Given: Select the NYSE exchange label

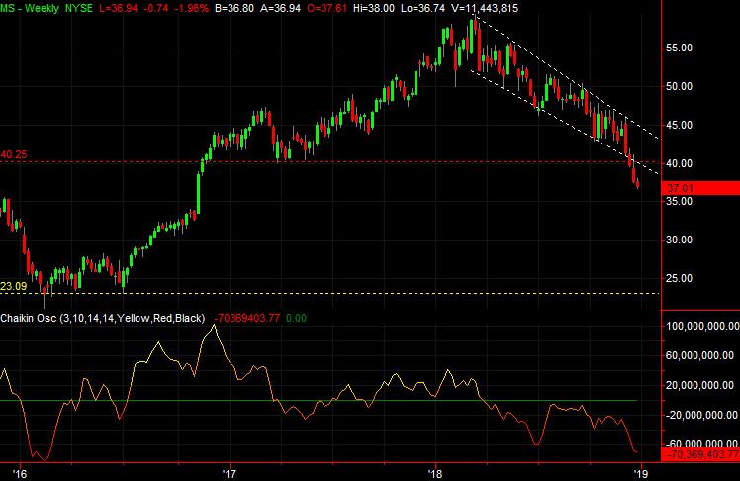Looking at the screenshot, I should [79, 8].
